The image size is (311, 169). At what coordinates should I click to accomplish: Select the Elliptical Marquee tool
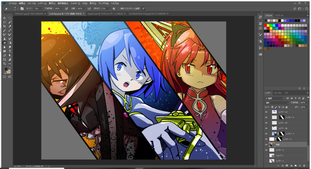pyautogui.click(x=10, y=18)
